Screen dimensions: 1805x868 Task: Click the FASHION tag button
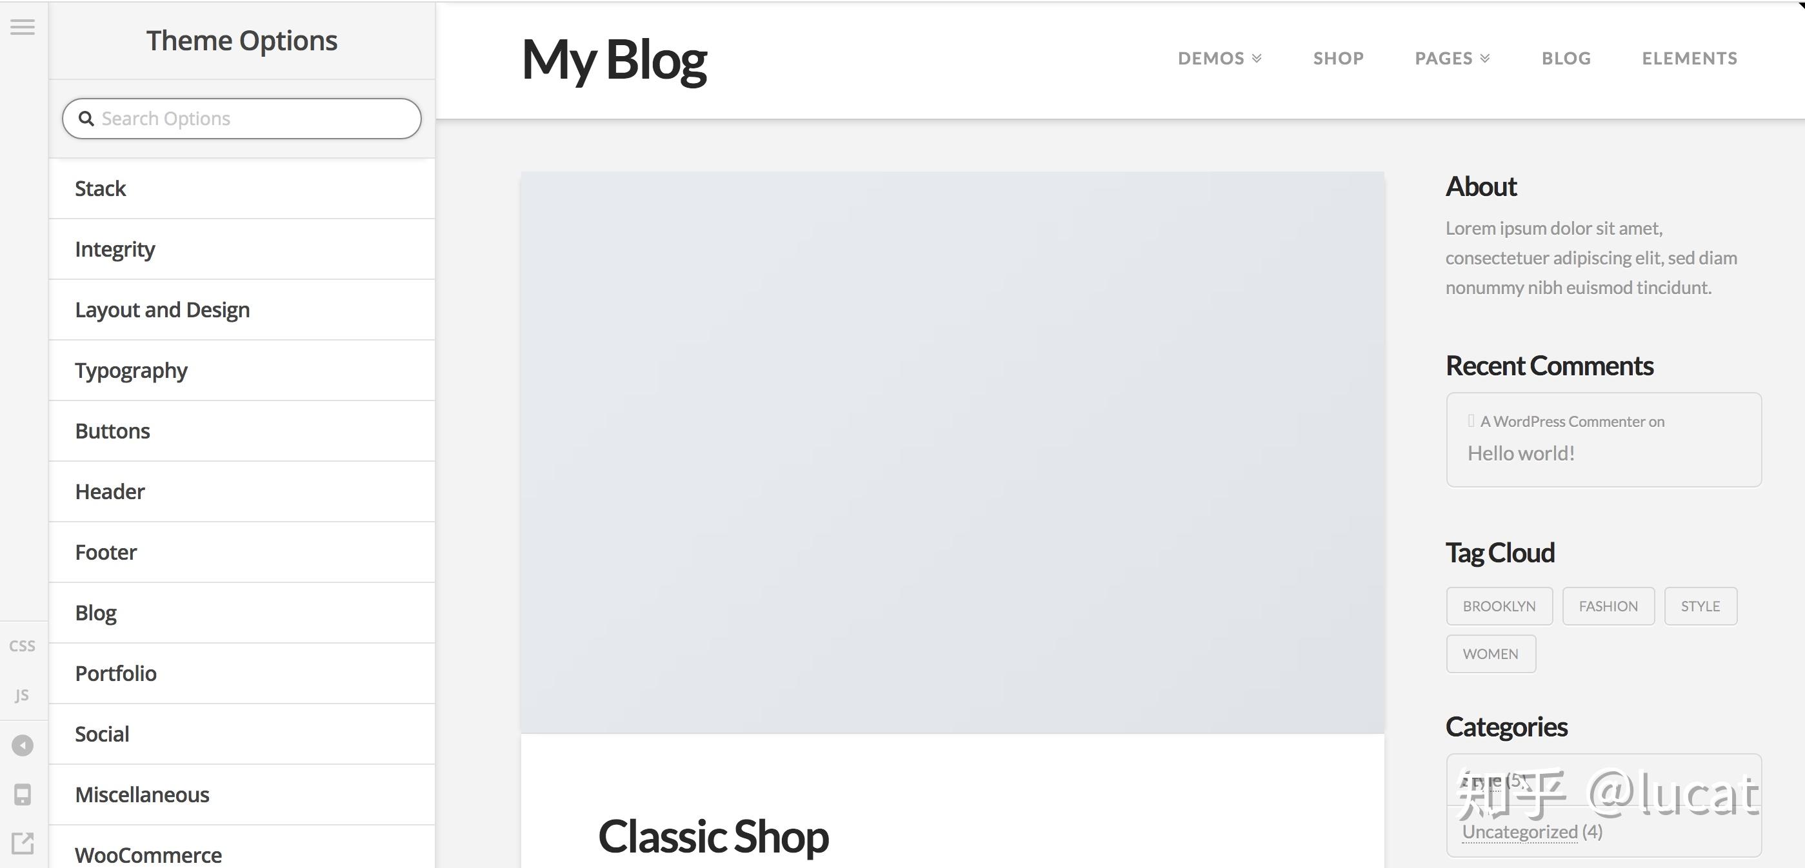click(x=1608, y=606)
